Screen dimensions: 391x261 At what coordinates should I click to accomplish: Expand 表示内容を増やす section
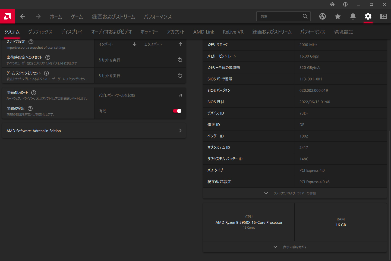pos(295,247)
